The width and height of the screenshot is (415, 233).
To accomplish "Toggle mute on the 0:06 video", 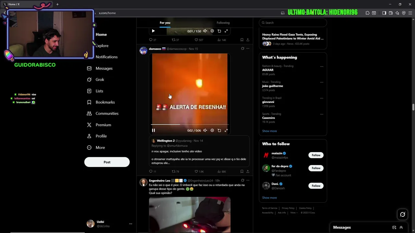I will 205,130.
